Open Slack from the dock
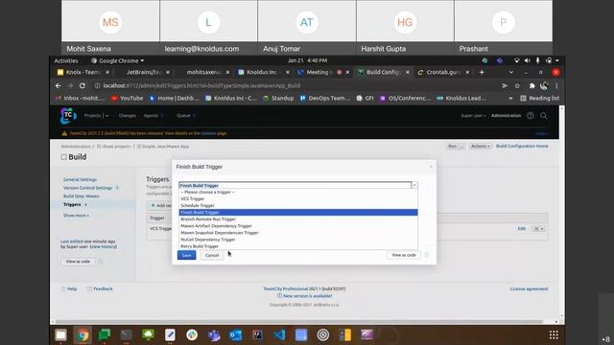The image size is (614, 345). point(192,334)
